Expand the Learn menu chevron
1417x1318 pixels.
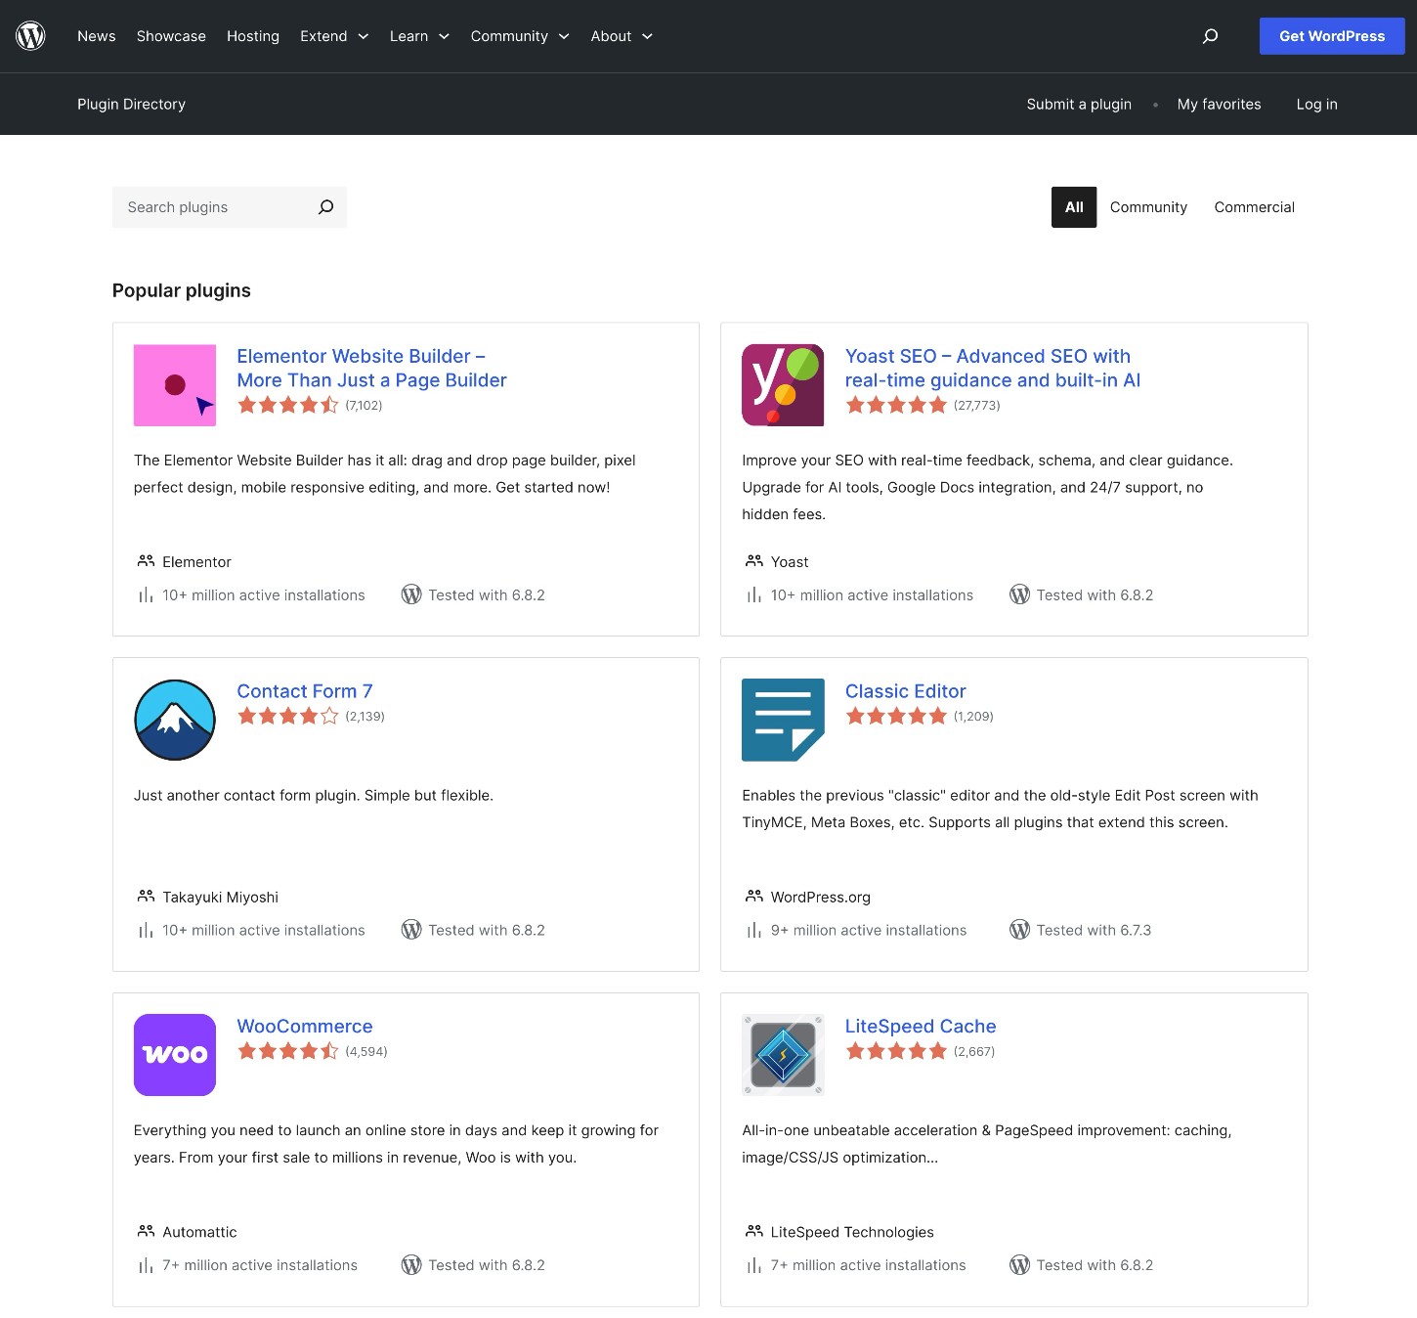click(444, 36)
